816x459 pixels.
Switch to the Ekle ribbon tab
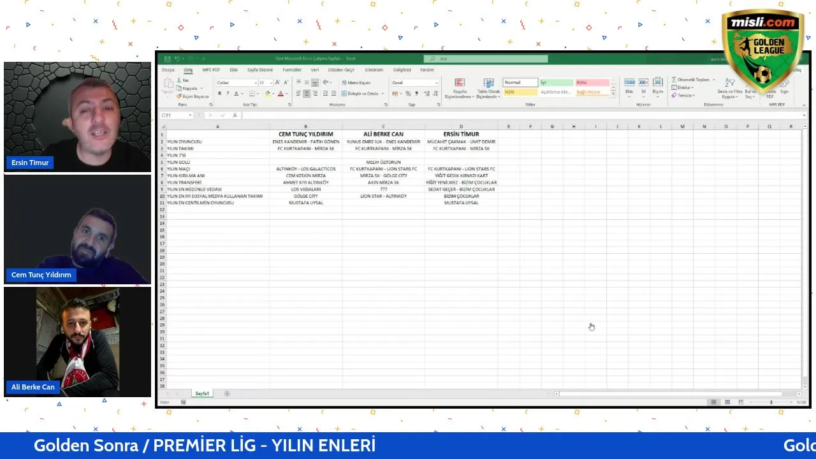click(234, 69)
